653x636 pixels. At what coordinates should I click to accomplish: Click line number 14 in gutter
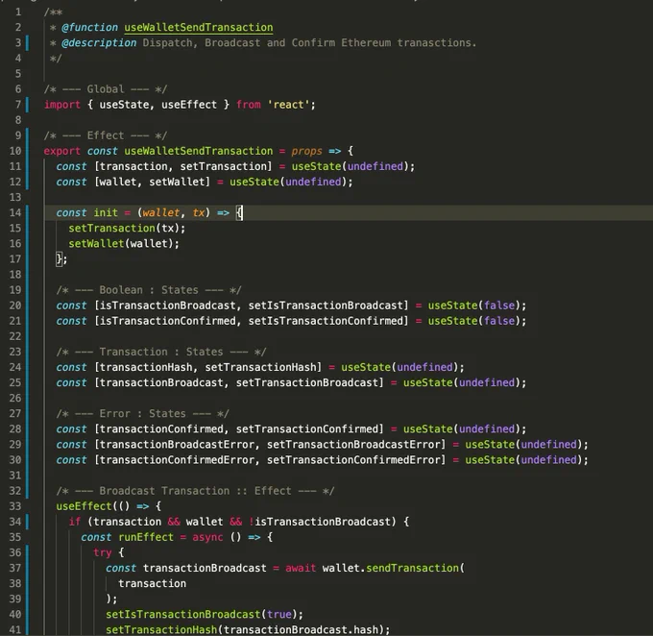[15, 212]
